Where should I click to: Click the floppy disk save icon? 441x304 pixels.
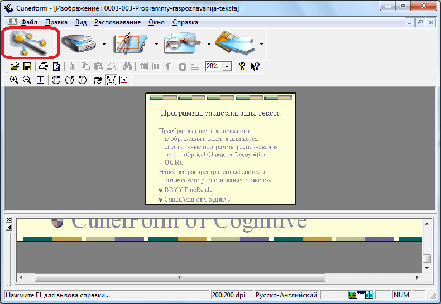click(27, 66)
